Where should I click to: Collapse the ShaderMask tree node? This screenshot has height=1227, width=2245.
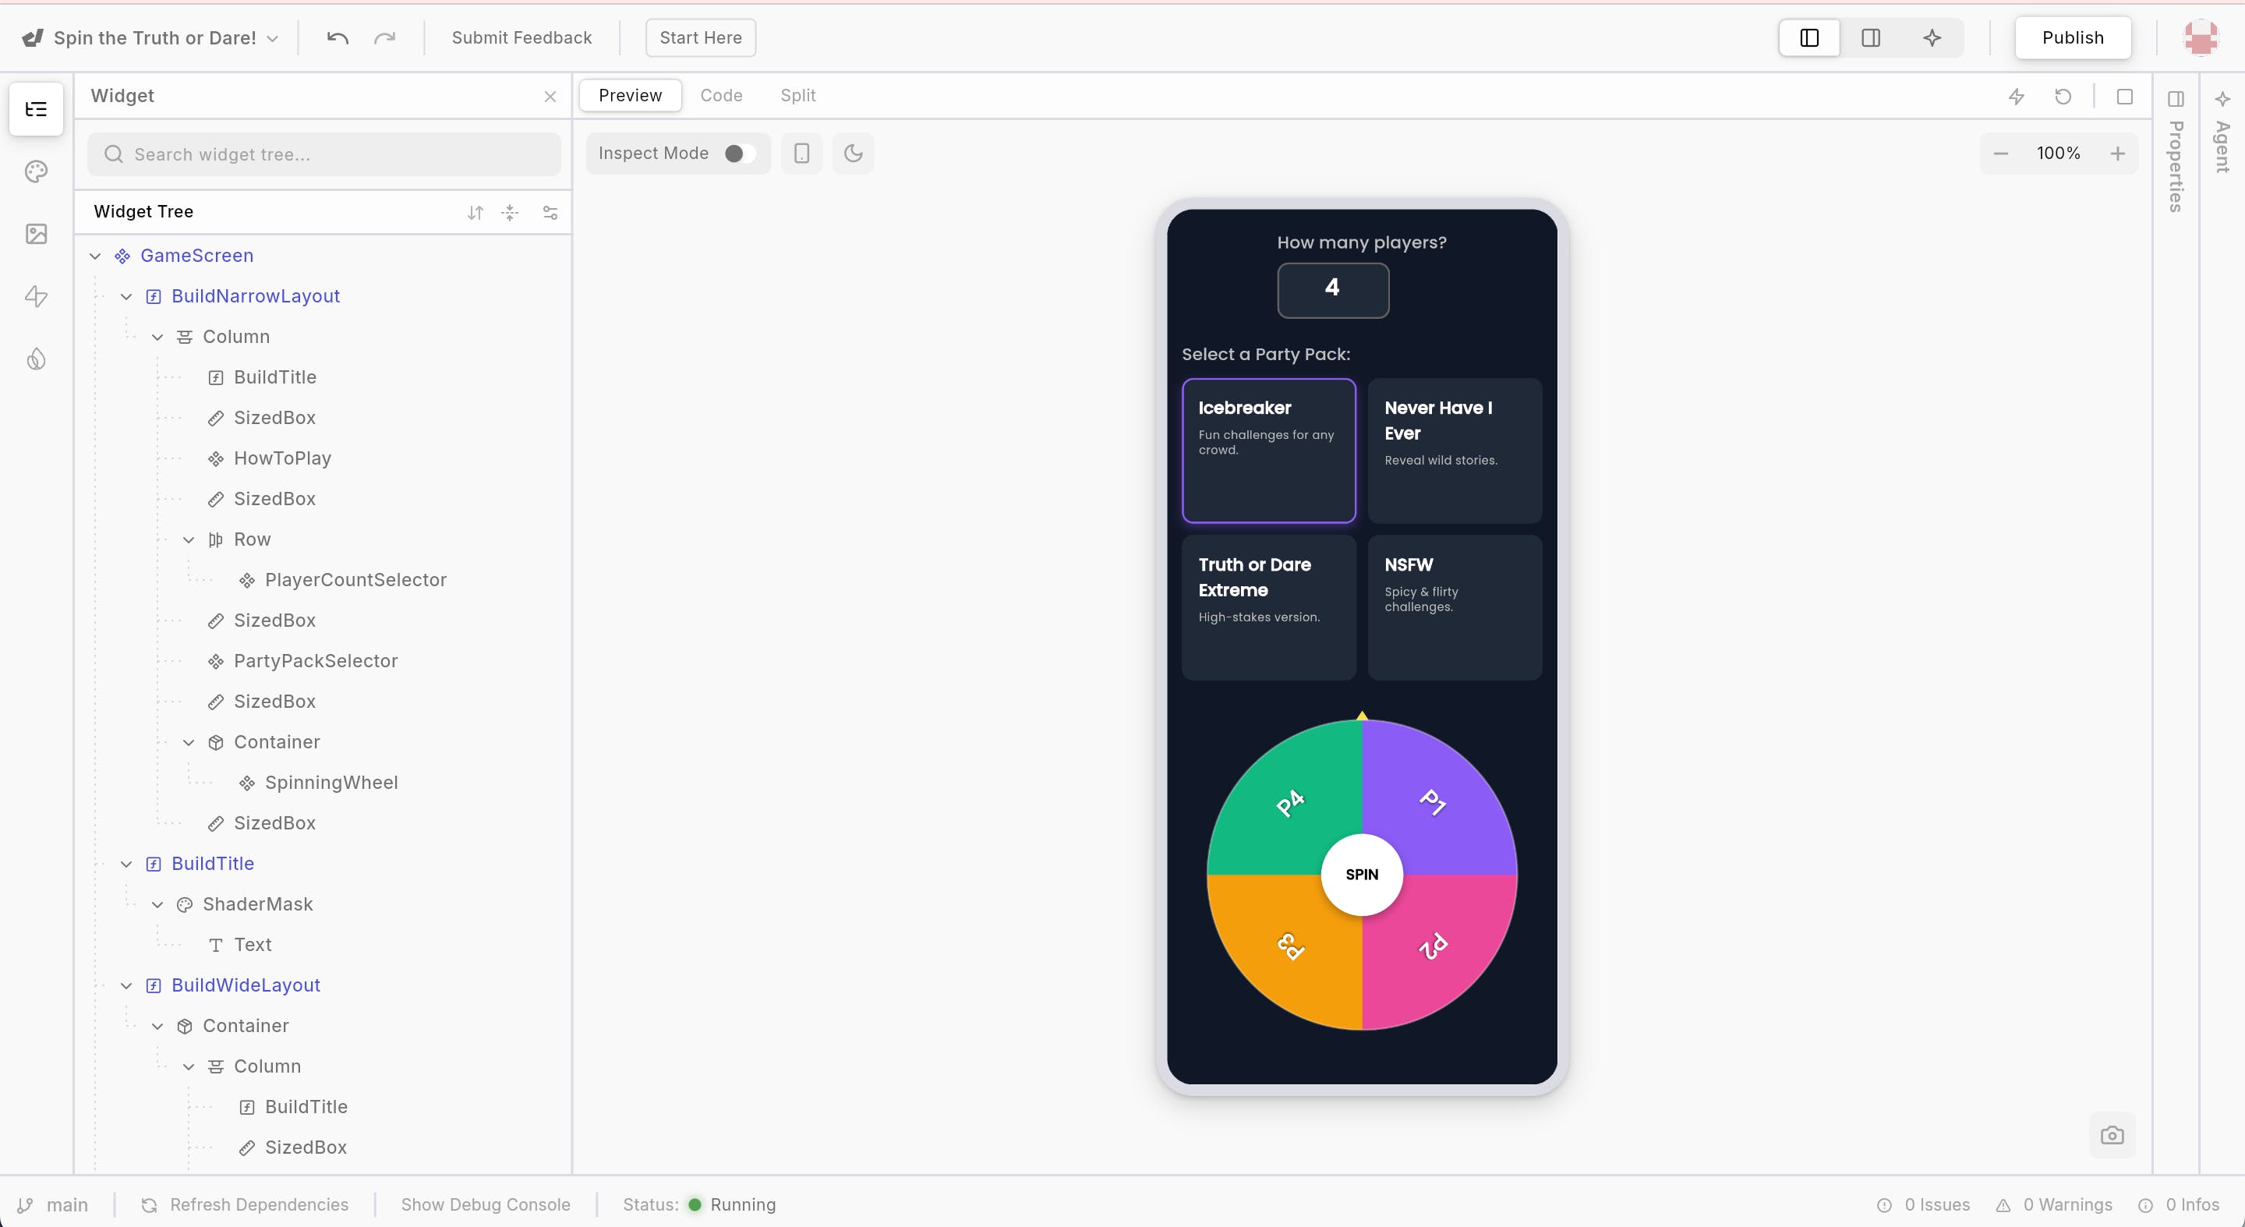(157, 904)
